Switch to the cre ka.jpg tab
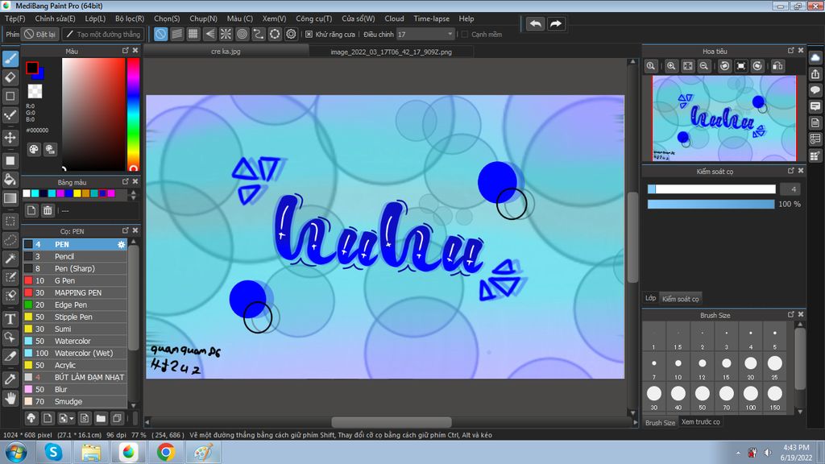The height and width of the screenshot is (464, 825). (x=226, y=52)
